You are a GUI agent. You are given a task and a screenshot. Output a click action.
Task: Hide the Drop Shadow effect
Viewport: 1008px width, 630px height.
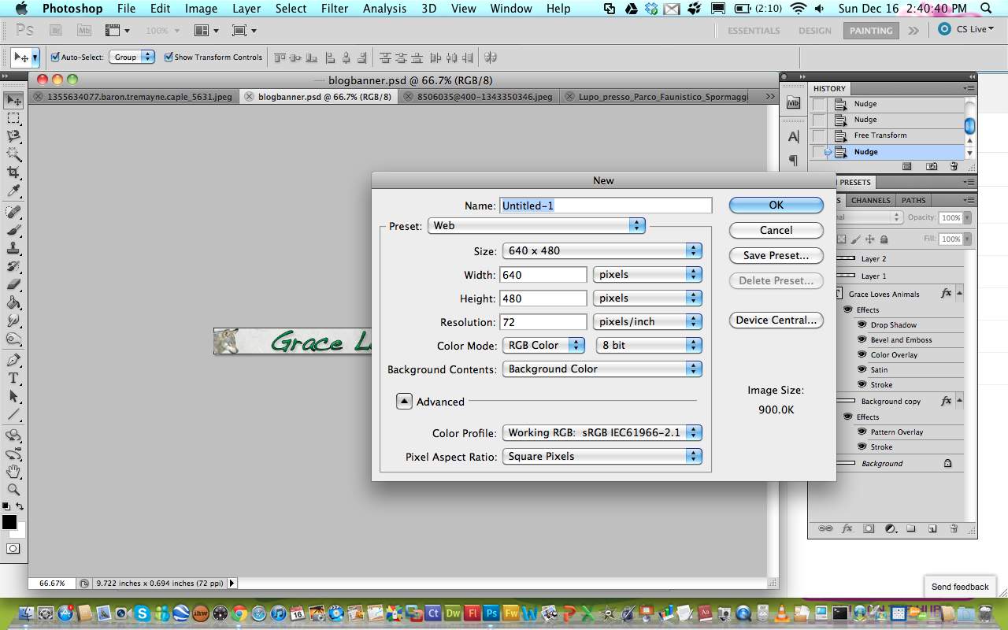pyautogui.click(x=863, y=324)
